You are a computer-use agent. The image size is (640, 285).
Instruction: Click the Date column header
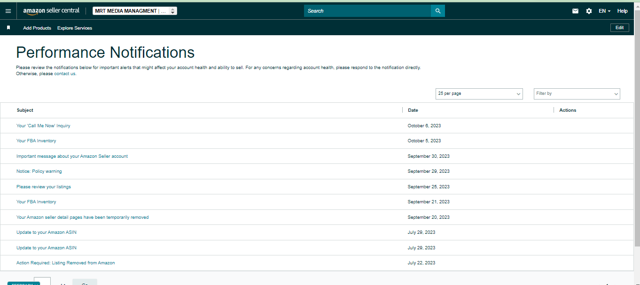point(413,110)
